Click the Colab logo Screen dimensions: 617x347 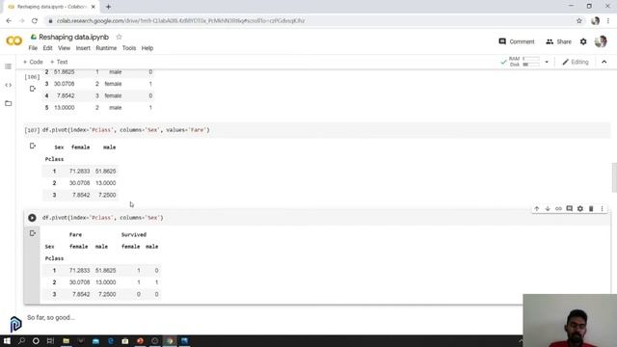tap(13, 40)
